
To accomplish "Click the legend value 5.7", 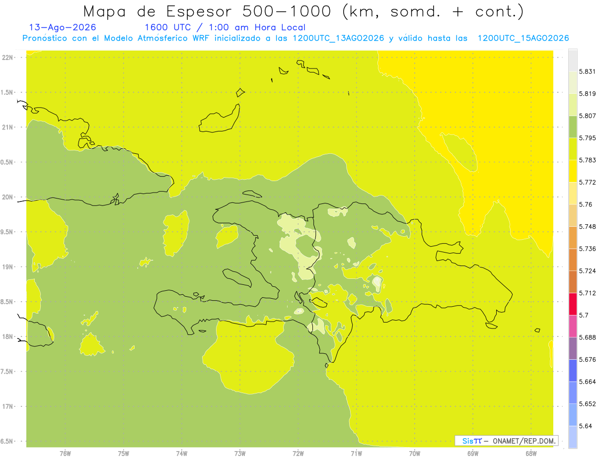I will pos(584,315).
